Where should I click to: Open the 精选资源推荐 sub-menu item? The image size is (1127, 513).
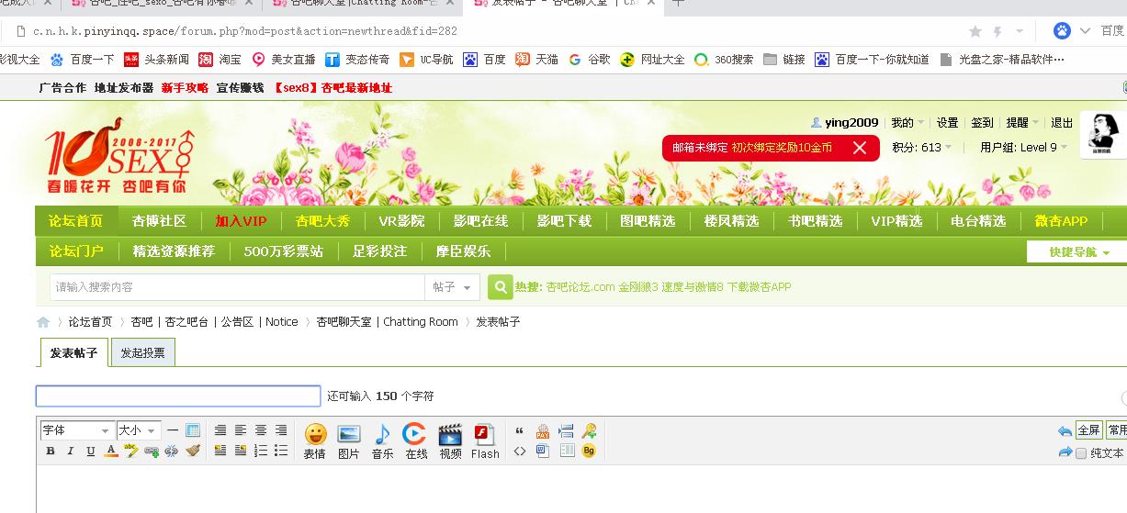click(x=174, y=251)
